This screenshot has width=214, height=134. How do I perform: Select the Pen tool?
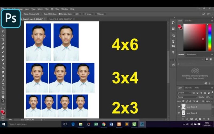pos(3,80)
